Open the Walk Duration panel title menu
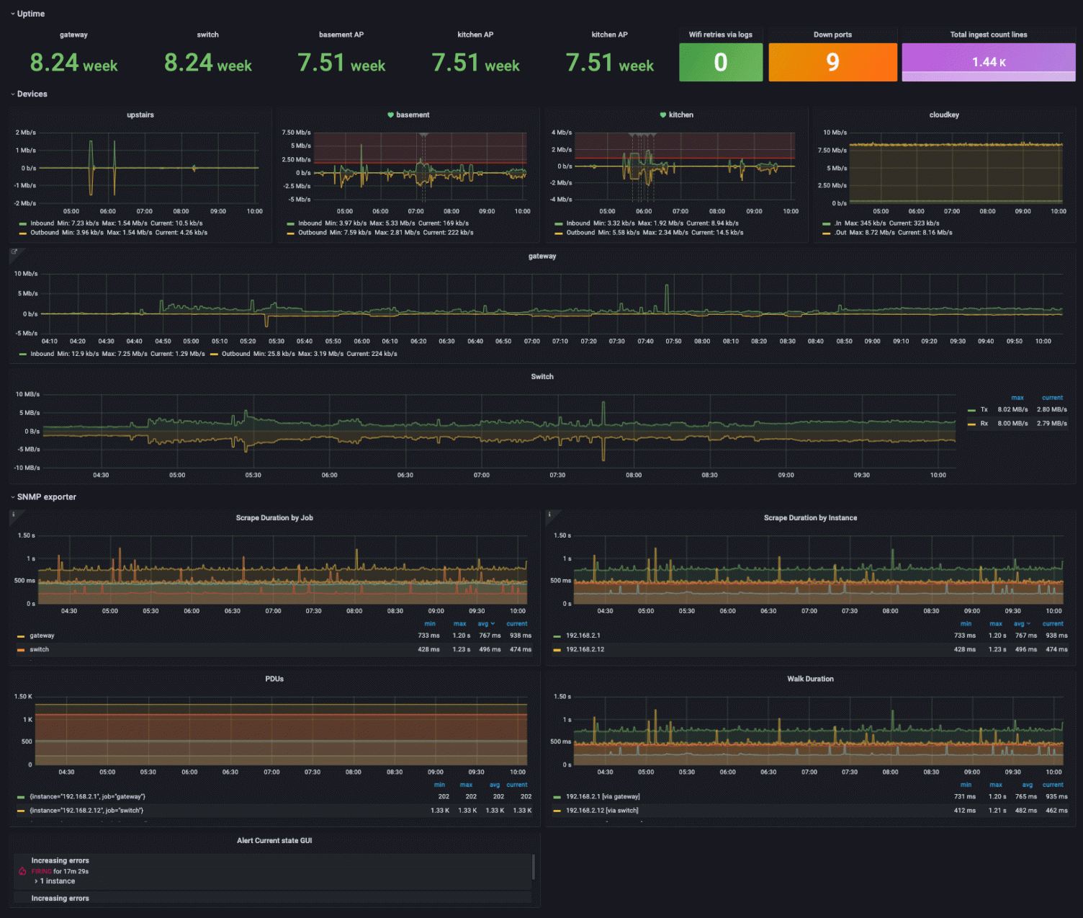The image size is (1083, 918). click(809, 679)
